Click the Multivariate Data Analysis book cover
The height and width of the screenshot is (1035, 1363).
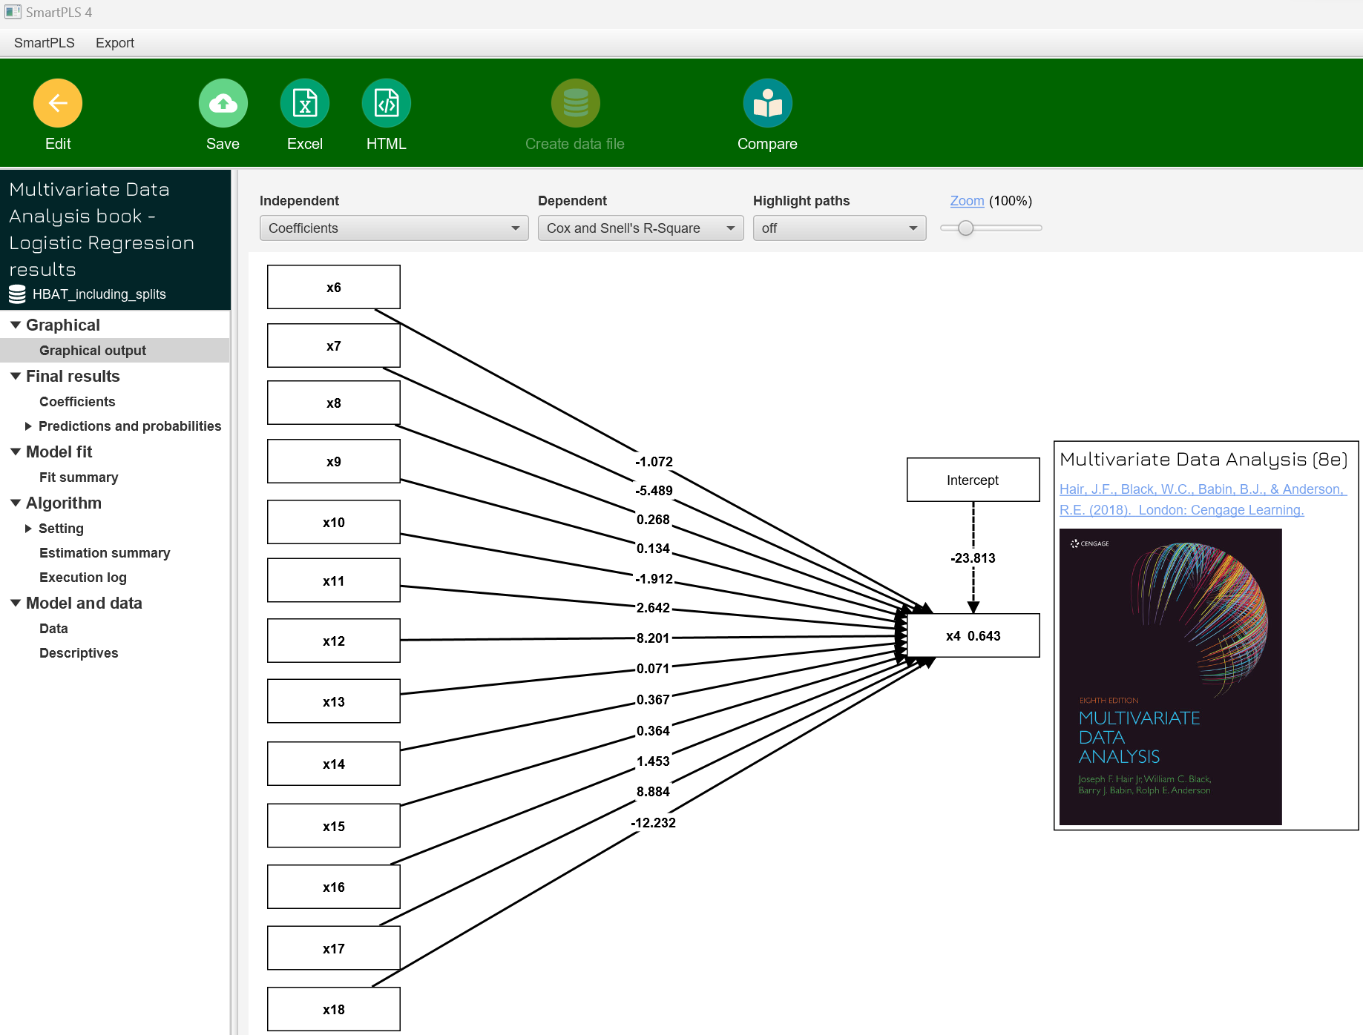1170,676
